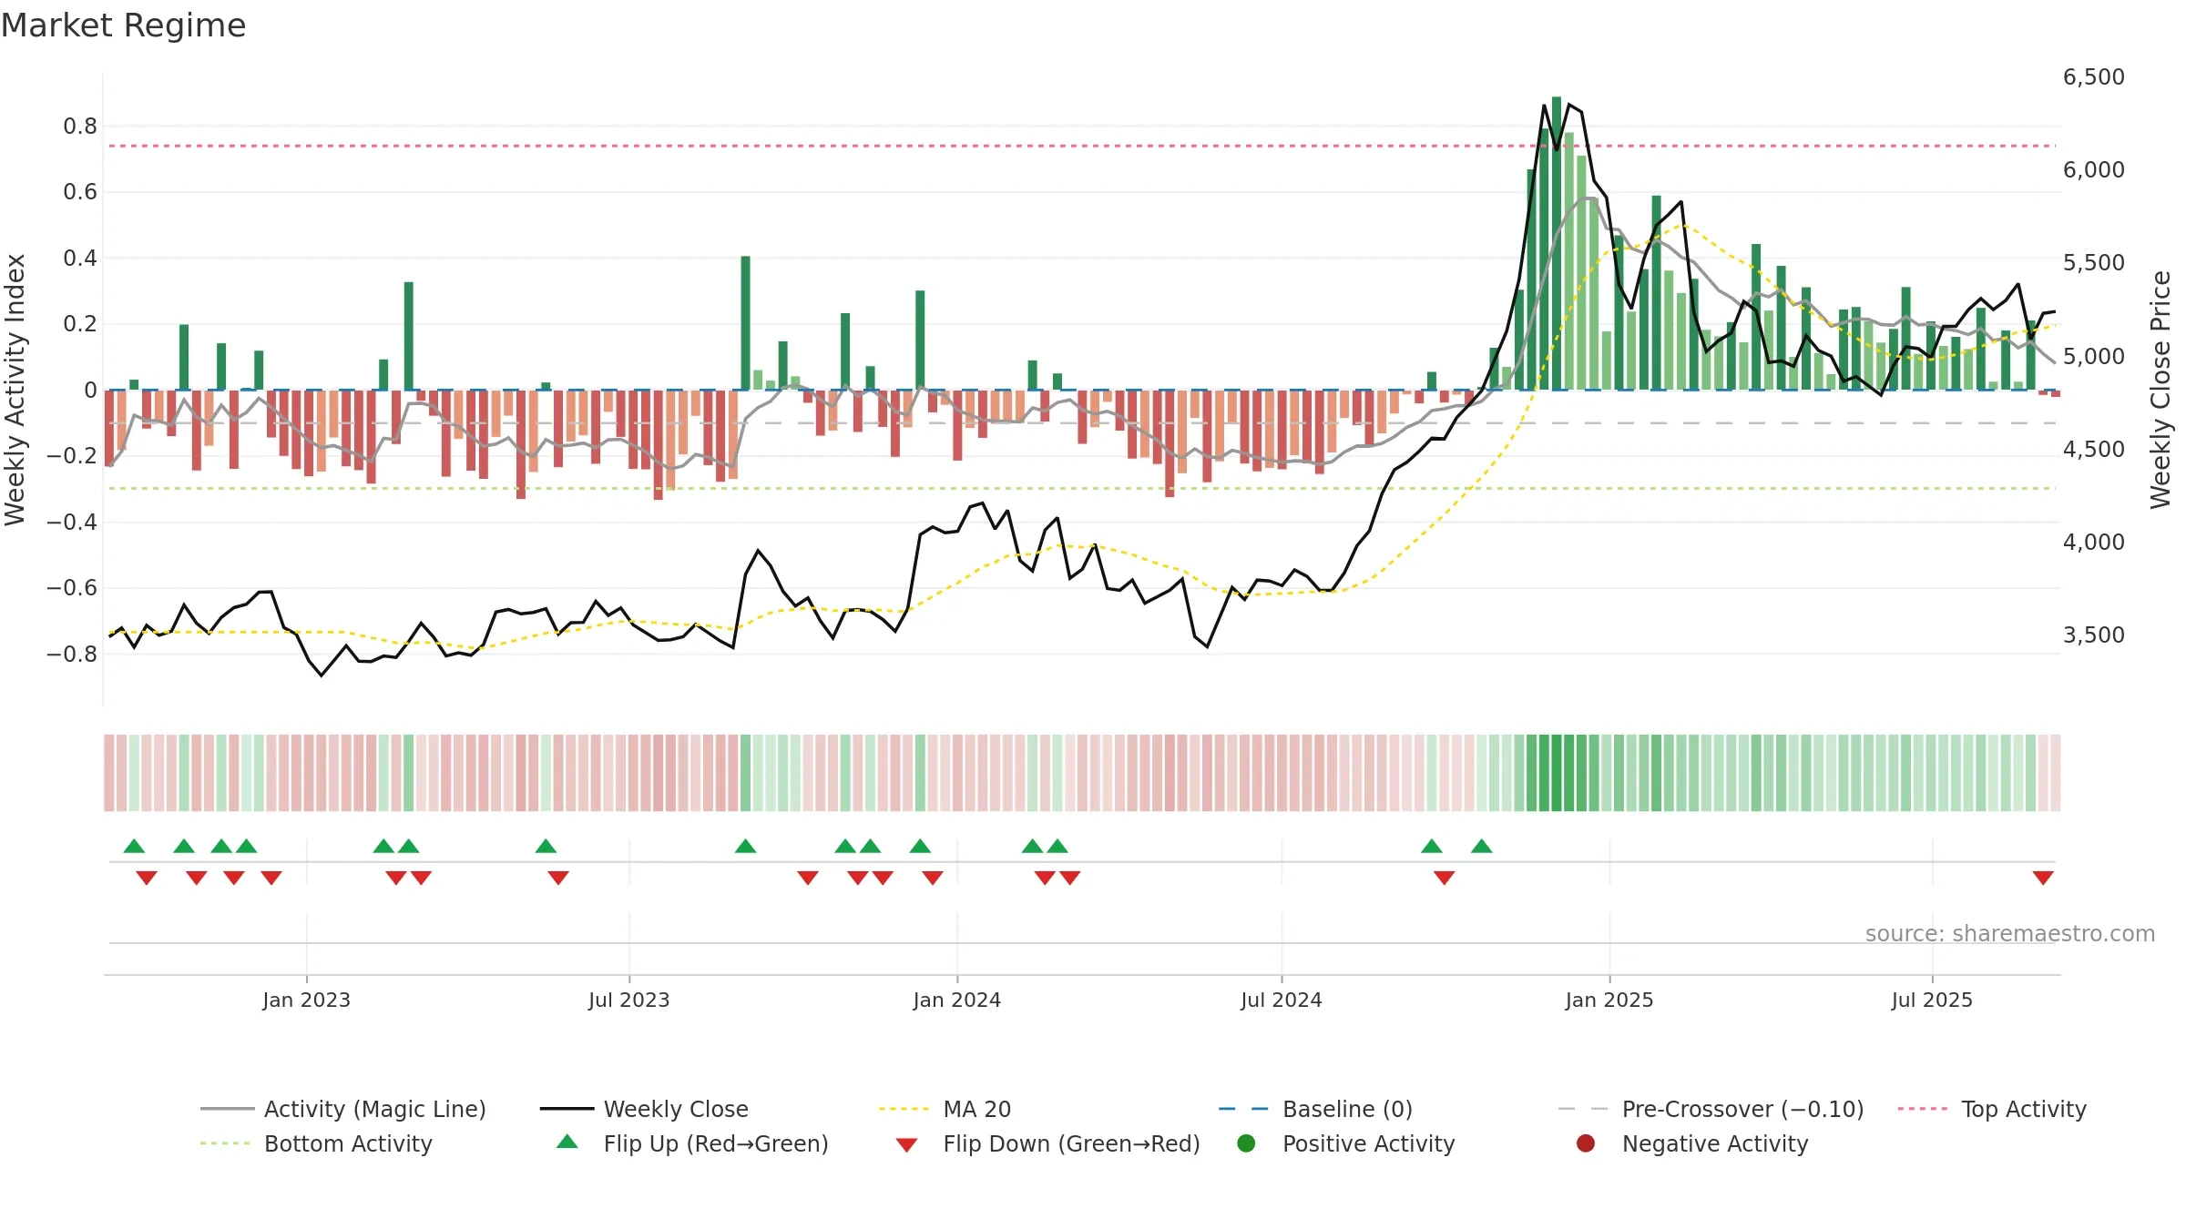Toggle the Flip Up (Red→Green) legend entry

tap(692, 1143)
